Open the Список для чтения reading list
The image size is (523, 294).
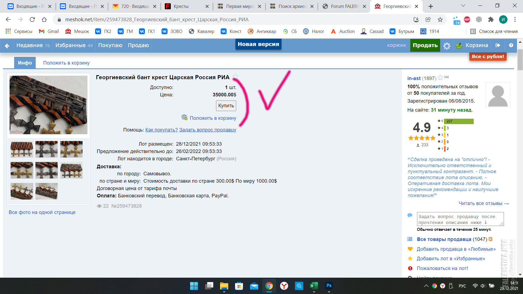pyautogui.click(x=494, y=31)
